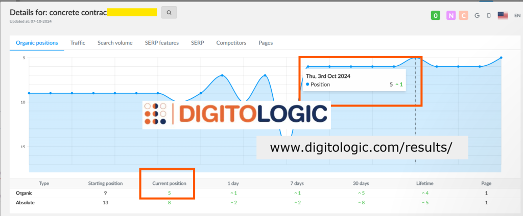Image resolution: width=523 pixels, height=216 pixels.
Task: Click the peach C badge icon
Action: click(x=463, y=15)
